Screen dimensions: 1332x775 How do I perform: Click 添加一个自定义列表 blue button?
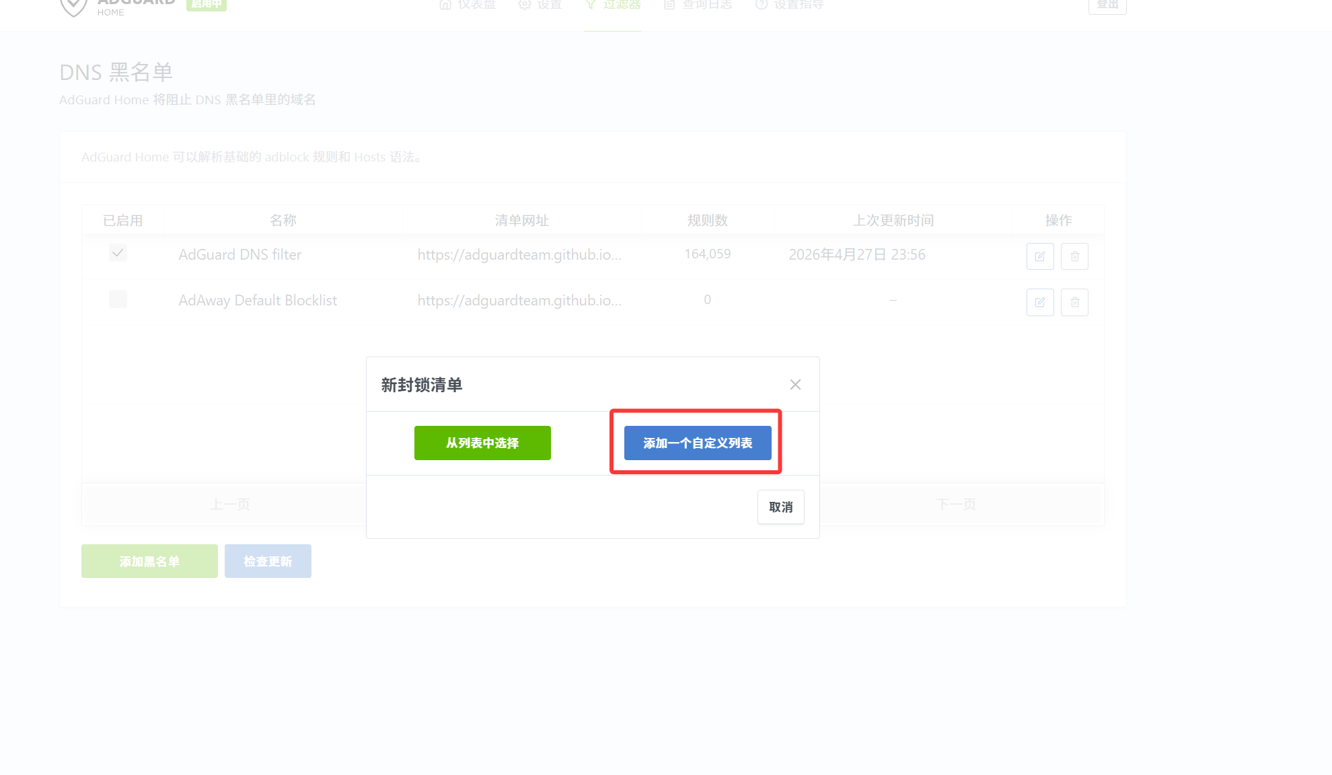[698, 443]
